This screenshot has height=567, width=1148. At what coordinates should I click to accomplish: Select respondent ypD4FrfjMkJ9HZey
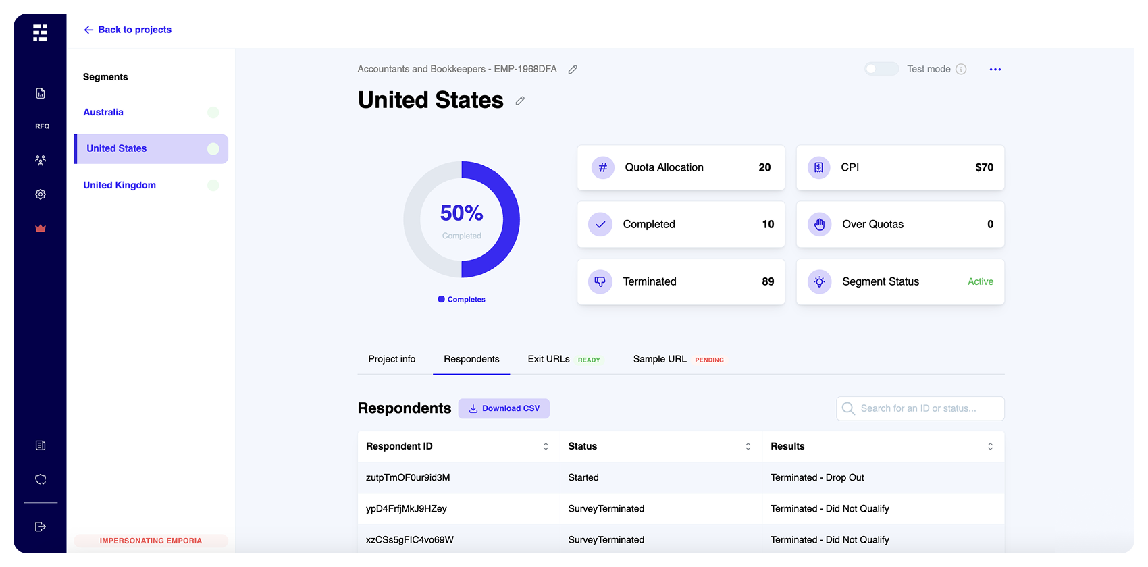pos(407,508)
